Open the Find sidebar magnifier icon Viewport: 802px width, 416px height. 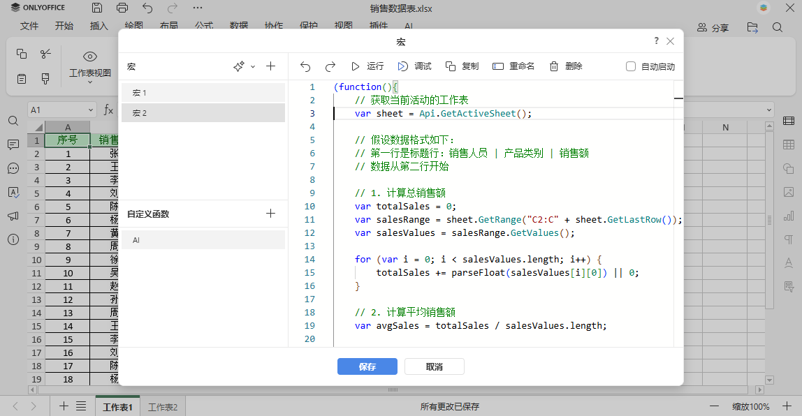tap(13, 121)
